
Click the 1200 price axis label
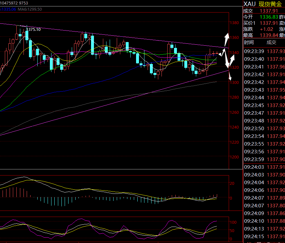click(234, 157)
